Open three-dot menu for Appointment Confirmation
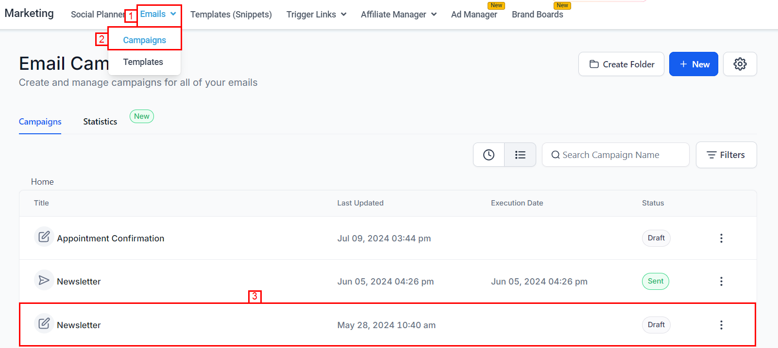 721,238
